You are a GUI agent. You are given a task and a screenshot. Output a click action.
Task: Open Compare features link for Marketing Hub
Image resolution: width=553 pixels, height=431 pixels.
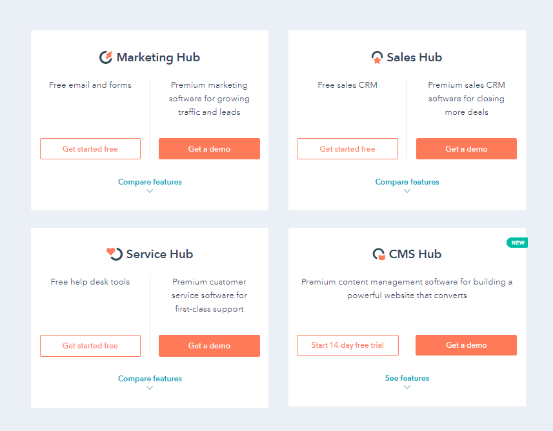150,182
